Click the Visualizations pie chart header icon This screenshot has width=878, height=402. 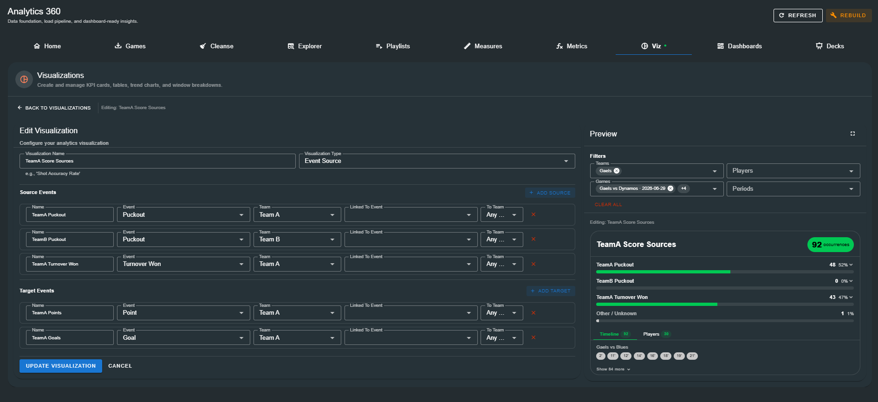coord(24,79)
